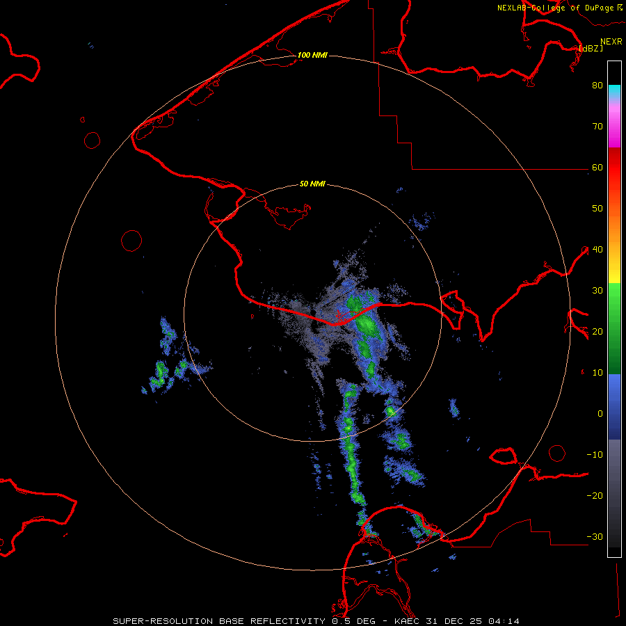Click the 70 value on the dBZ scale

click(597, 126)
